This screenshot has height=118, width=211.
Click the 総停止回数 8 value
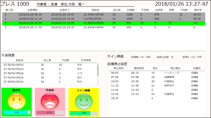pyautogui.click(x=172, y=57)
